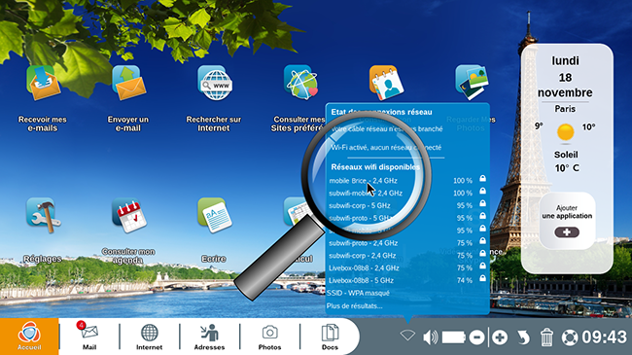Open the Ecrire document icon
632x355 pixels.
214,215
